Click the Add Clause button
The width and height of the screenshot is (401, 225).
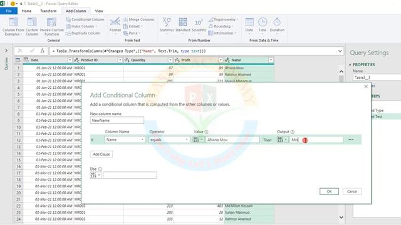102,154
